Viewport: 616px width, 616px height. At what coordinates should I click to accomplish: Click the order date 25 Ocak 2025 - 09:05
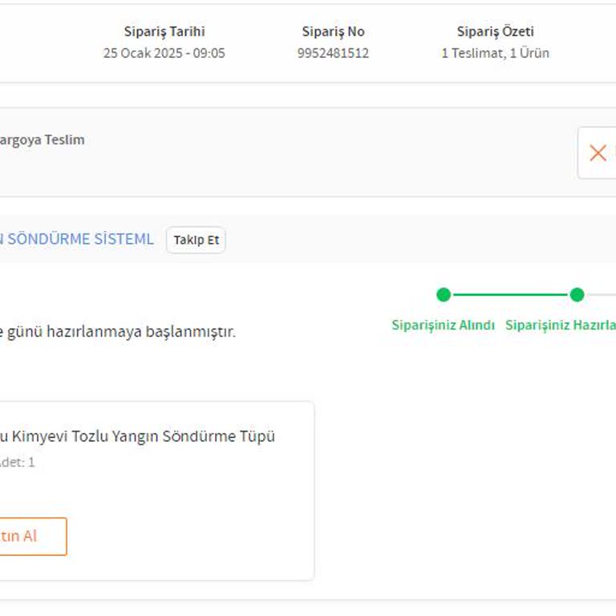pos(164,53)
